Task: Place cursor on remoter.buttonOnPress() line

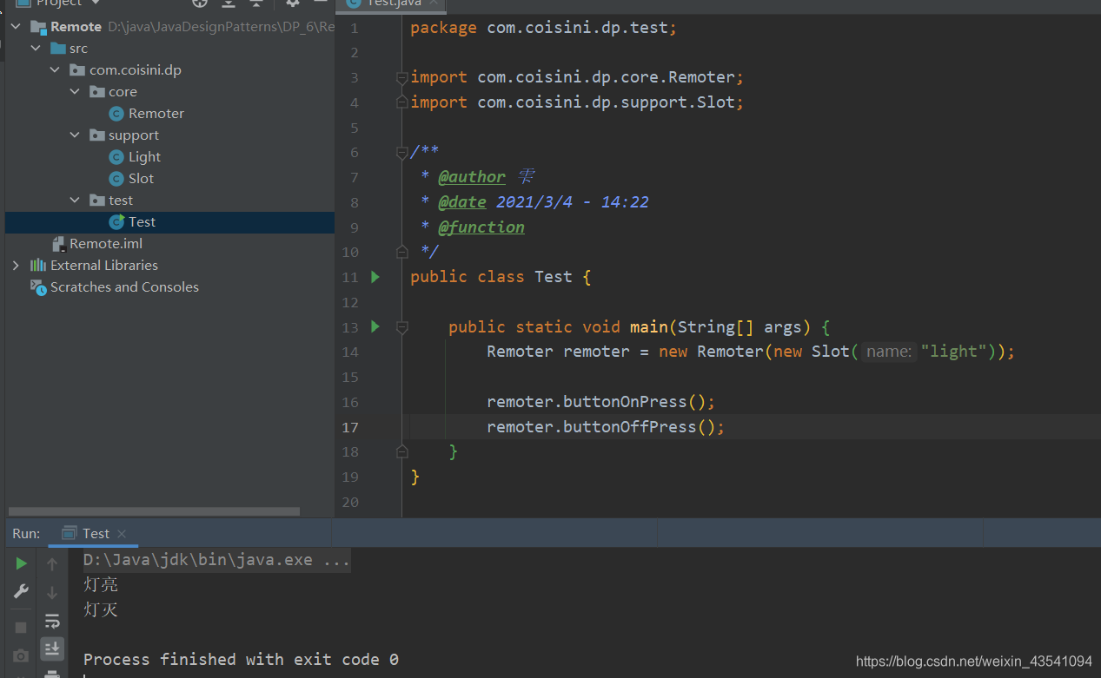Action: coord(600,402)
